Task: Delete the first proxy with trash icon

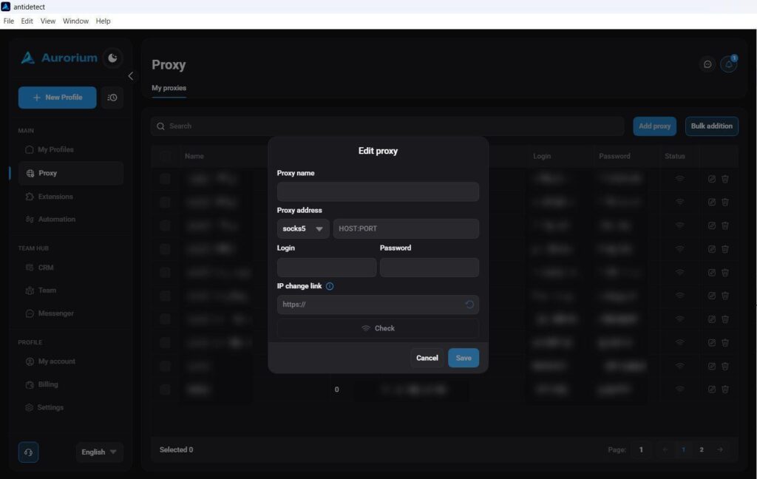Action: (724, 179)
